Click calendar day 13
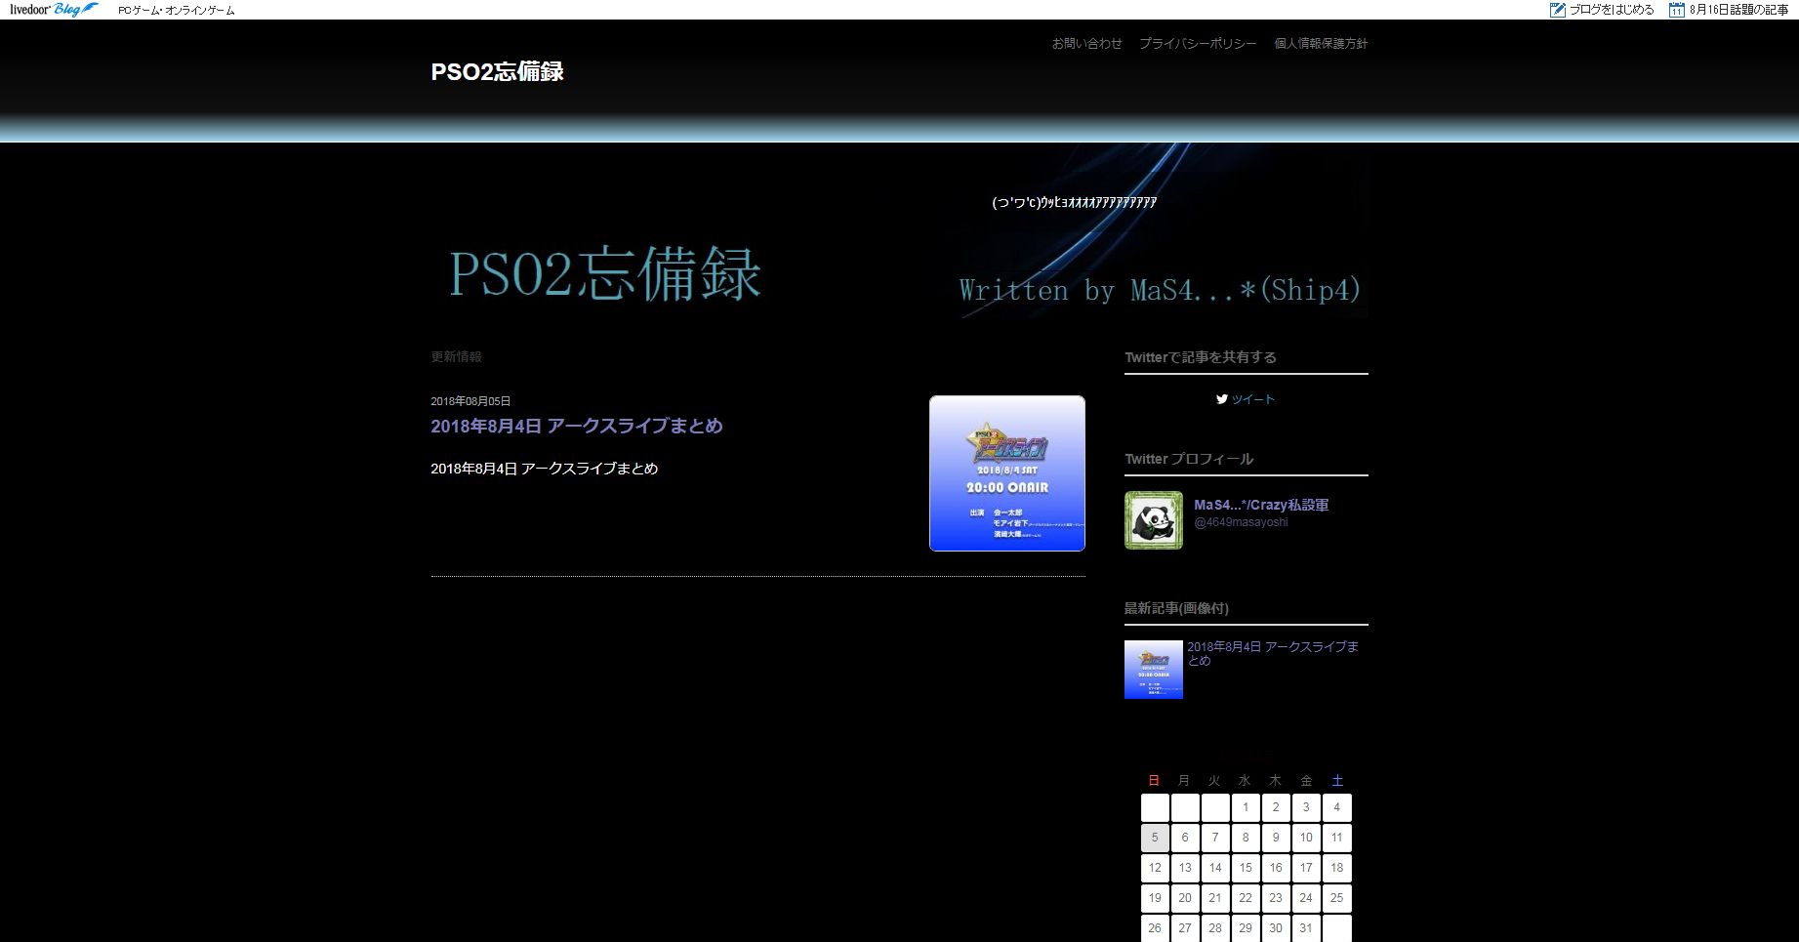Viewport: 1799px width, 942px height. 1185,868
